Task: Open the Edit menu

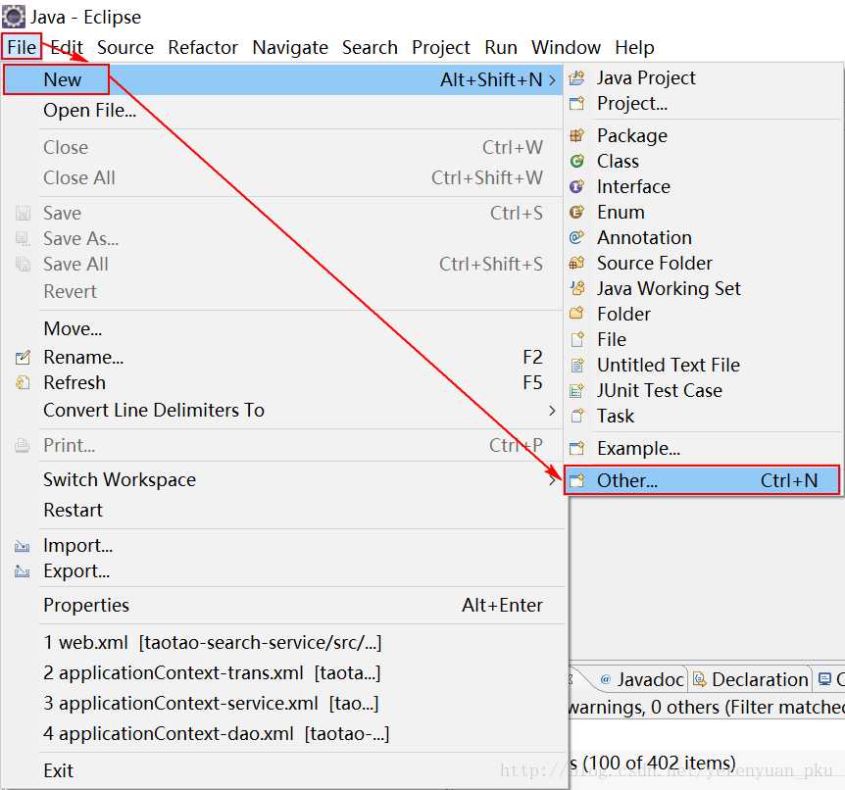Action: pyautogui.click(x=67, y=47)
